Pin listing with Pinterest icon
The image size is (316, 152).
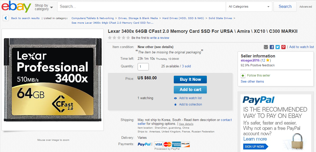[283, 47]
